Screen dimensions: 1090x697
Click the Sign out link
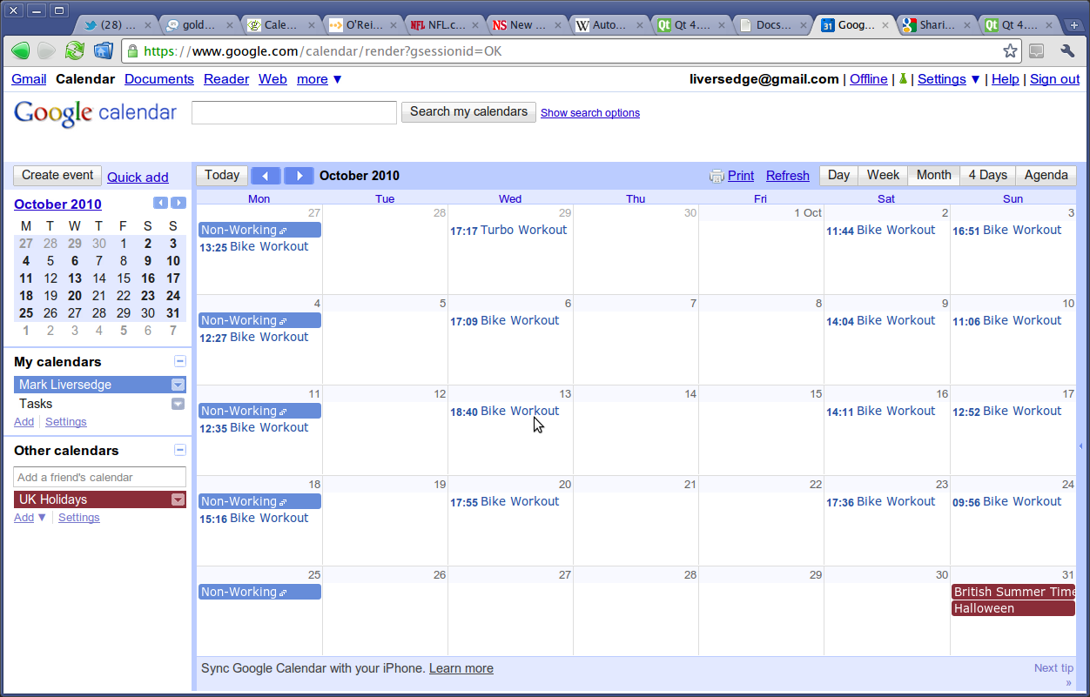(x=1055, y=79)
